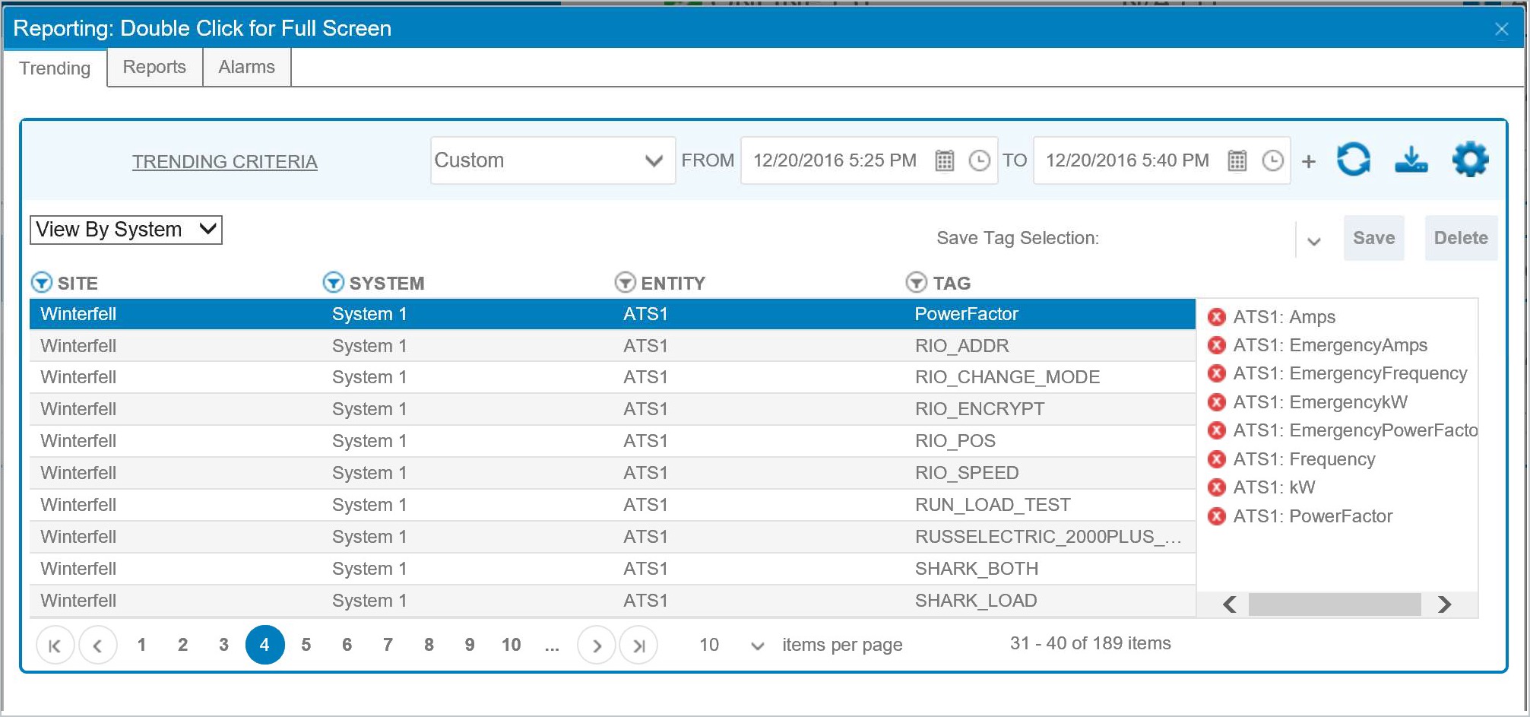Select the RIO_CHANGE_MODE tag row
Image resolution: width=1530 pixels, height=717 pixels.
tap(613, 377)
